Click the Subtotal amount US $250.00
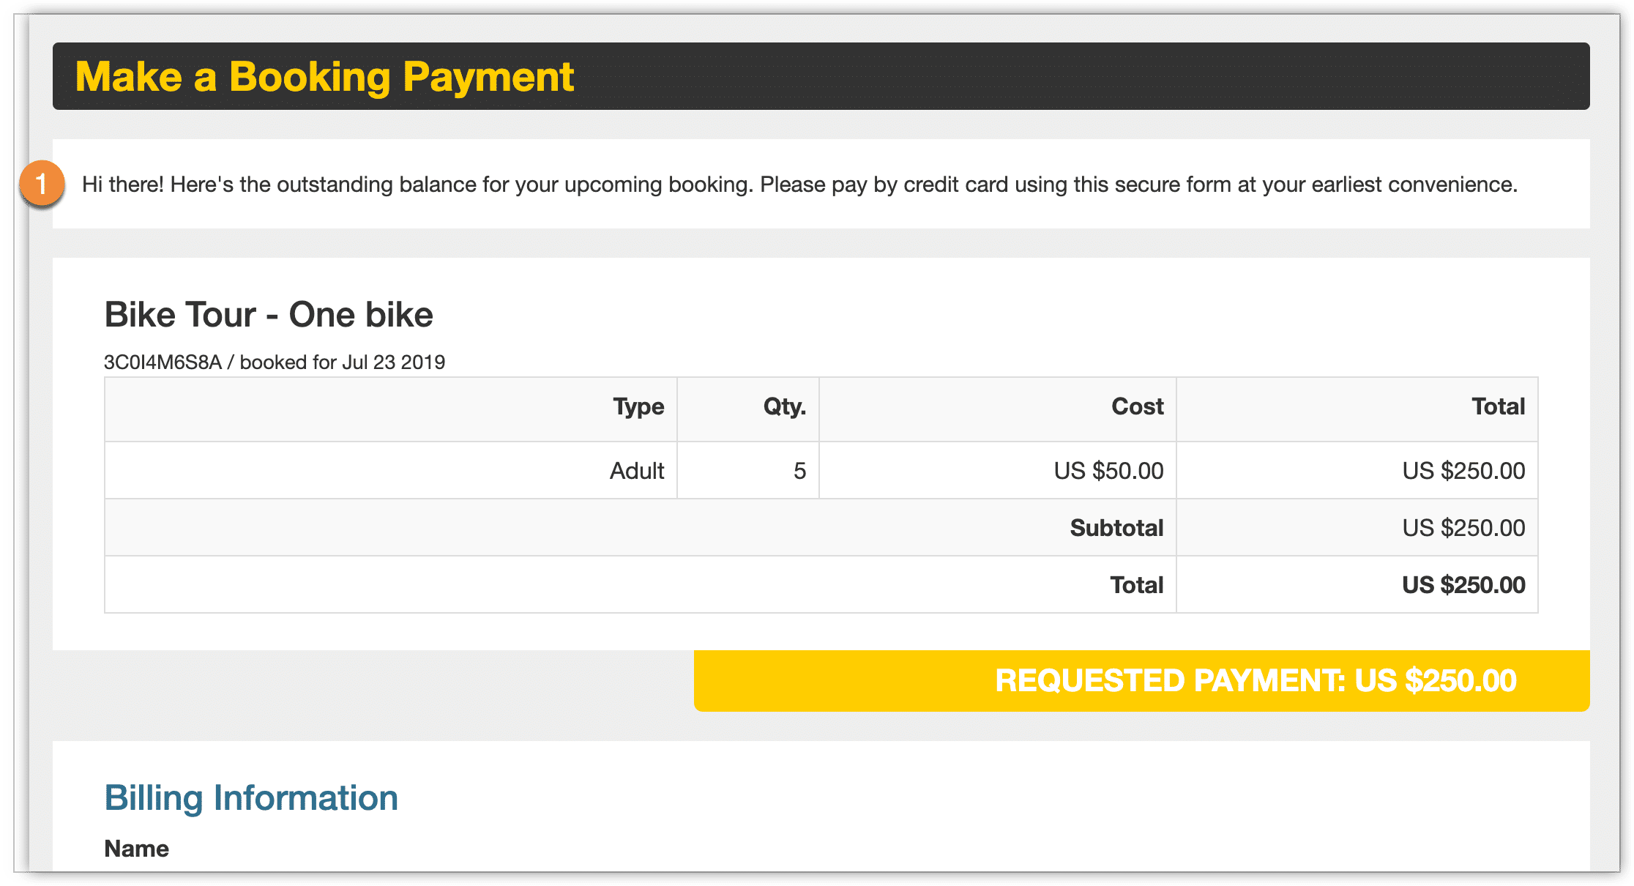 tap(1463, 528)
